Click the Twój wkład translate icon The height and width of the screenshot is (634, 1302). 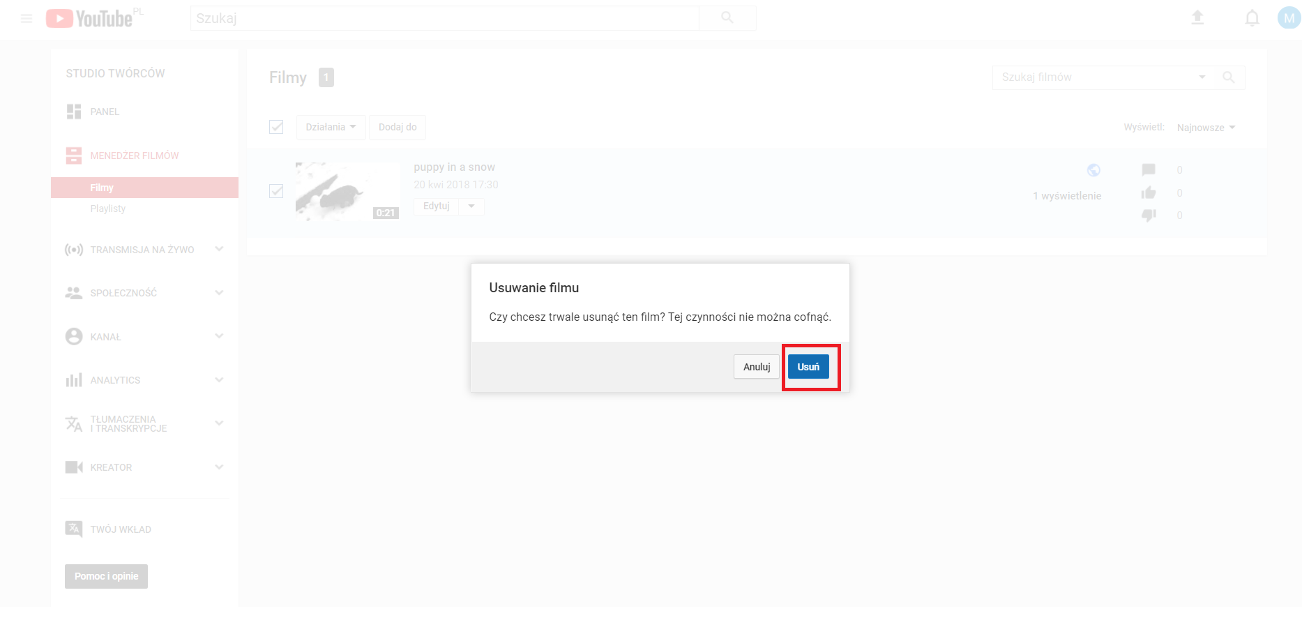click(74, 529)
